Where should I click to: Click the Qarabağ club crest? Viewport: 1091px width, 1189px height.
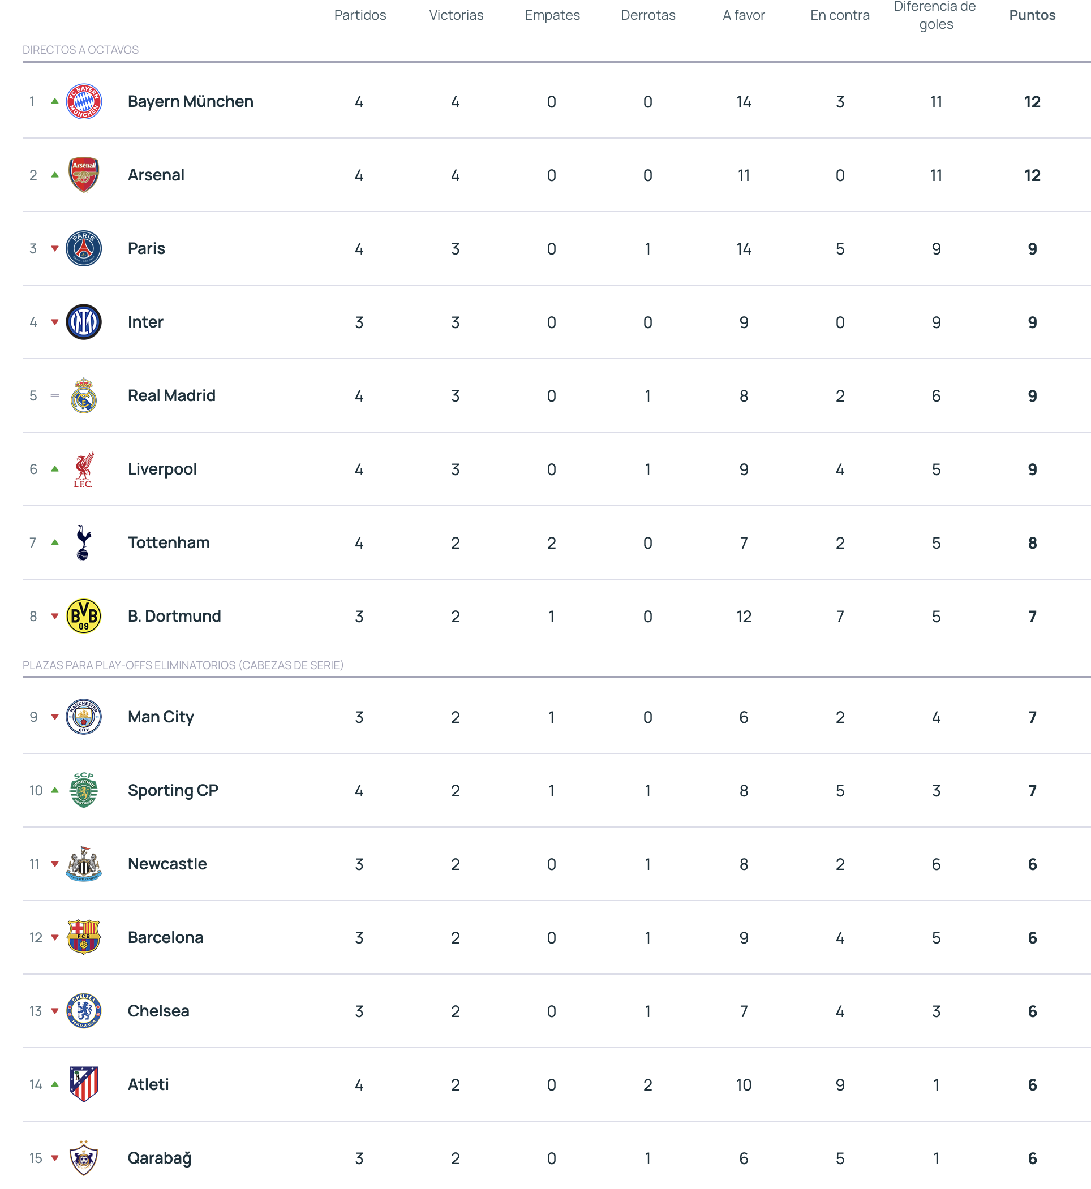tap(84, 1158)
